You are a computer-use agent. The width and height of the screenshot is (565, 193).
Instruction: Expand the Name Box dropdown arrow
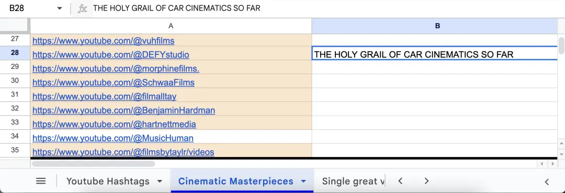coord(60,9)
